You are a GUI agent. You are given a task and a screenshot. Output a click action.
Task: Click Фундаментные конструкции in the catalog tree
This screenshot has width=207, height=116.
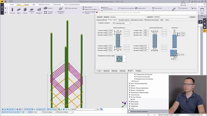[145, 79]
